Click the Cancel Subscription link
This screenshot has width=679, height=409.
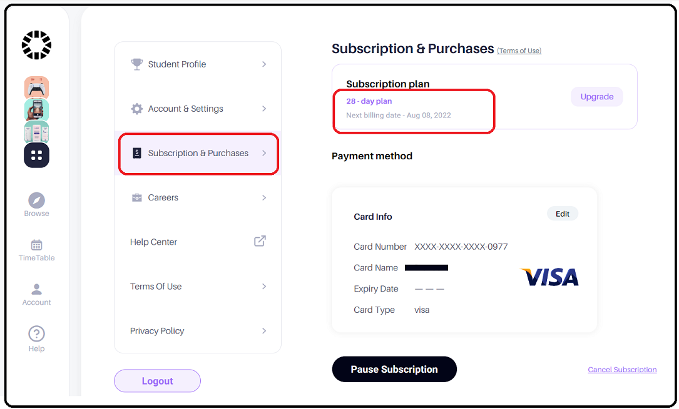(622, 370)
